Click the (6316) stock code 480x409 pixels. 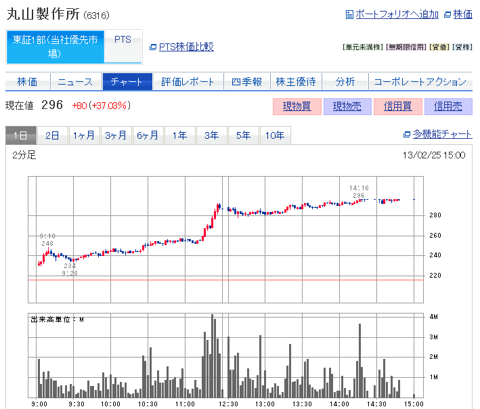click(x=96, y=16)
